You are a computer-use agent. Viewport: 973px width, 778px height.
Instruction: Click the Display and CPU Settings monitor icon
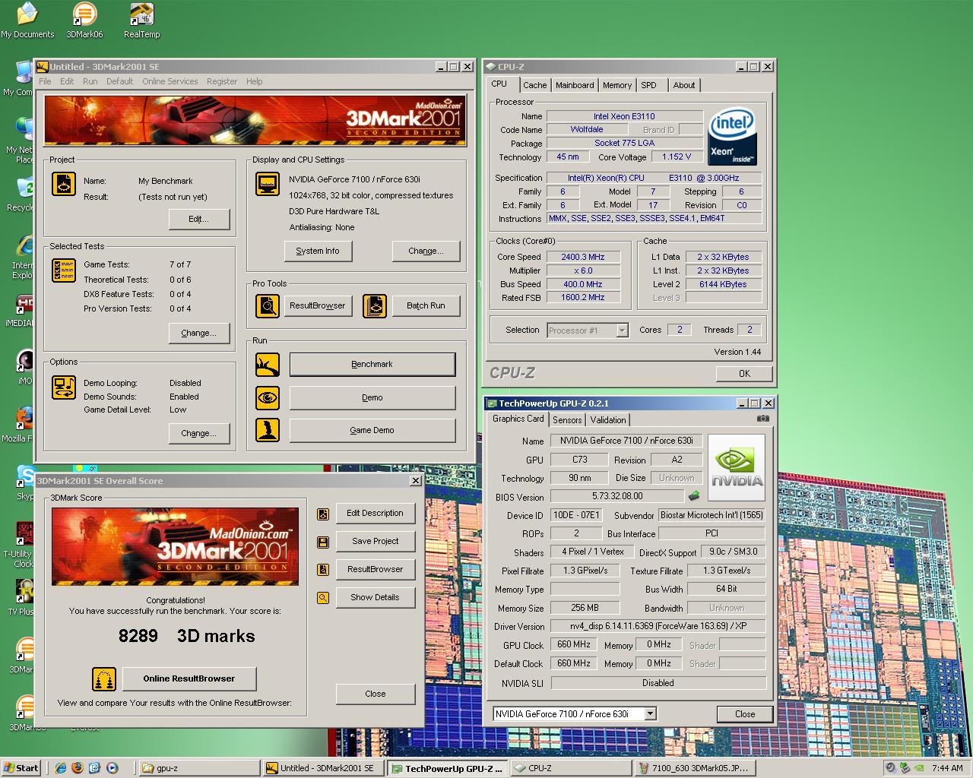(x=268, y=185)
